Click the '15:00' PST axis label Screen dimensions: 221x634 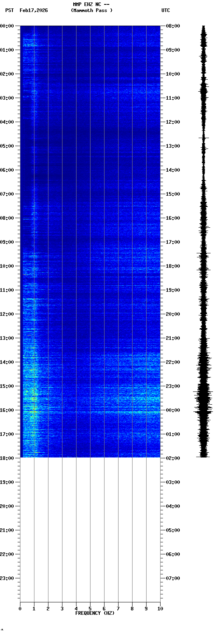click(x=7, y=386)
